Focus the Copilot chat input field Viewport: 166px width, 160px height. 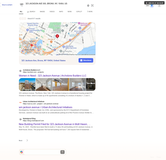[x=42, y=152]
